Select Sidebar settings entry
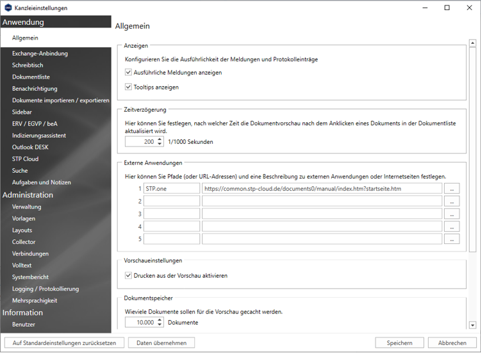The width and height of the screenshot is (481, 353). tap(22, 112)
